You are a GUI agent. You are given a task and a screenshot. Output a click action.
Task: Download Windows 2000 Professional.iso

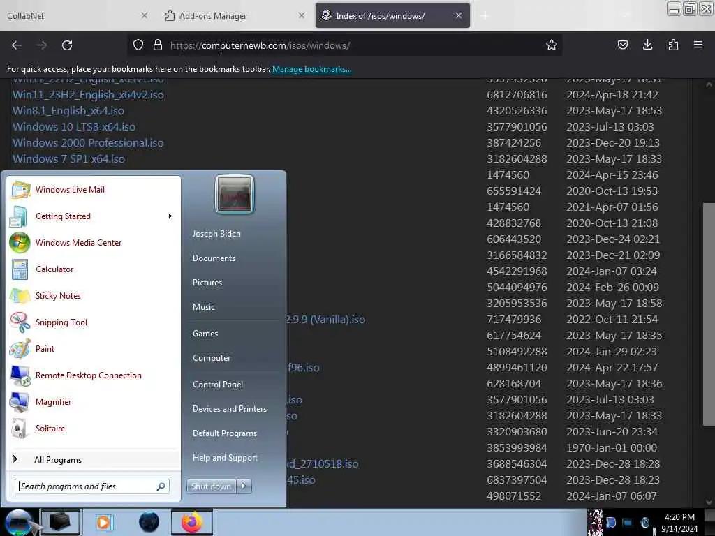point(88,142)
